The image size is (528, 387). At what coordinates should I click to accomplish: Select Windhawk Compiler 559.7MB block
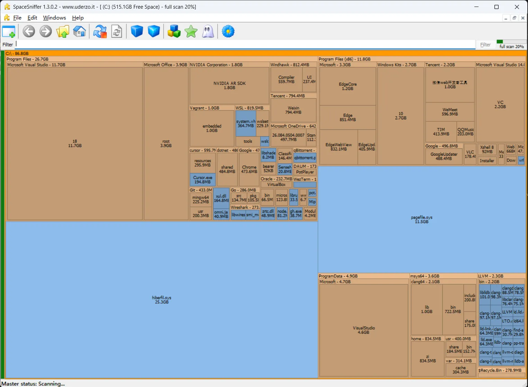click(286, 80)
